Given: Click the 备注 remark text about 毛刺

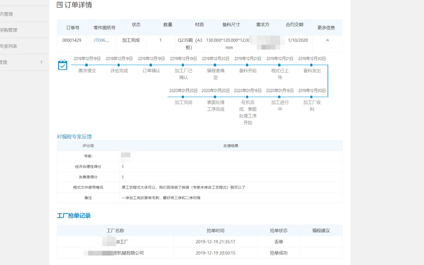Looking at the screenshot, I should [x=161, y=198].
